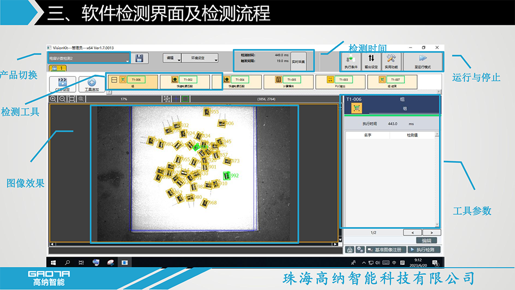Click the 实时采集 button
This screenshot has width=515, height=290.
pyautogui.click(x=298, y=61)
